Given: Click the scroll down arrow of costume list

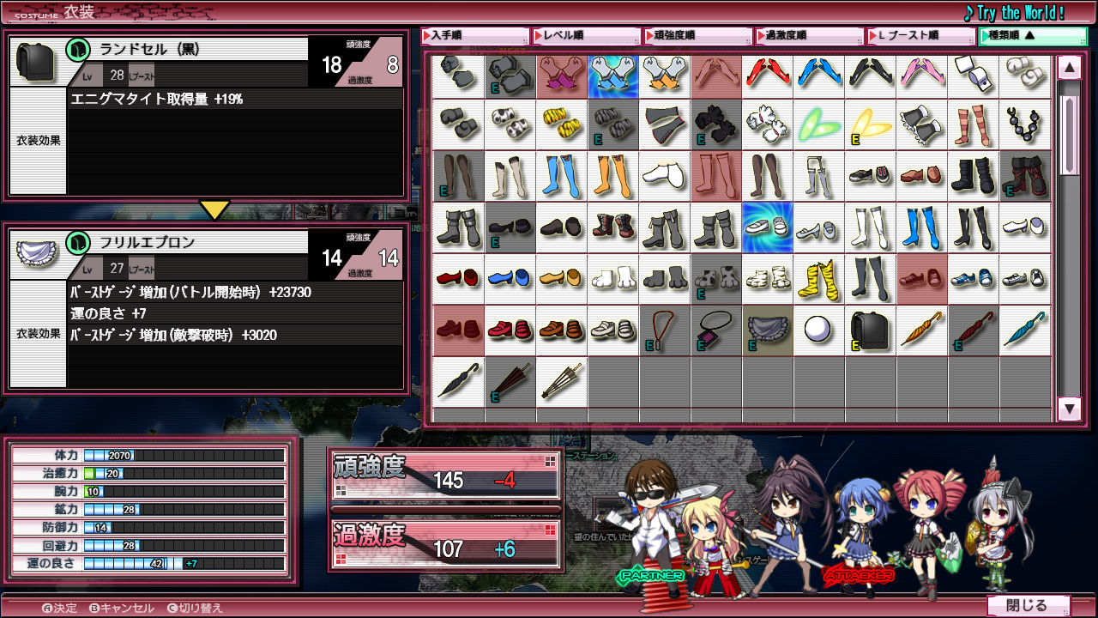Looking at the screenshot, I should click(1069, 409).
